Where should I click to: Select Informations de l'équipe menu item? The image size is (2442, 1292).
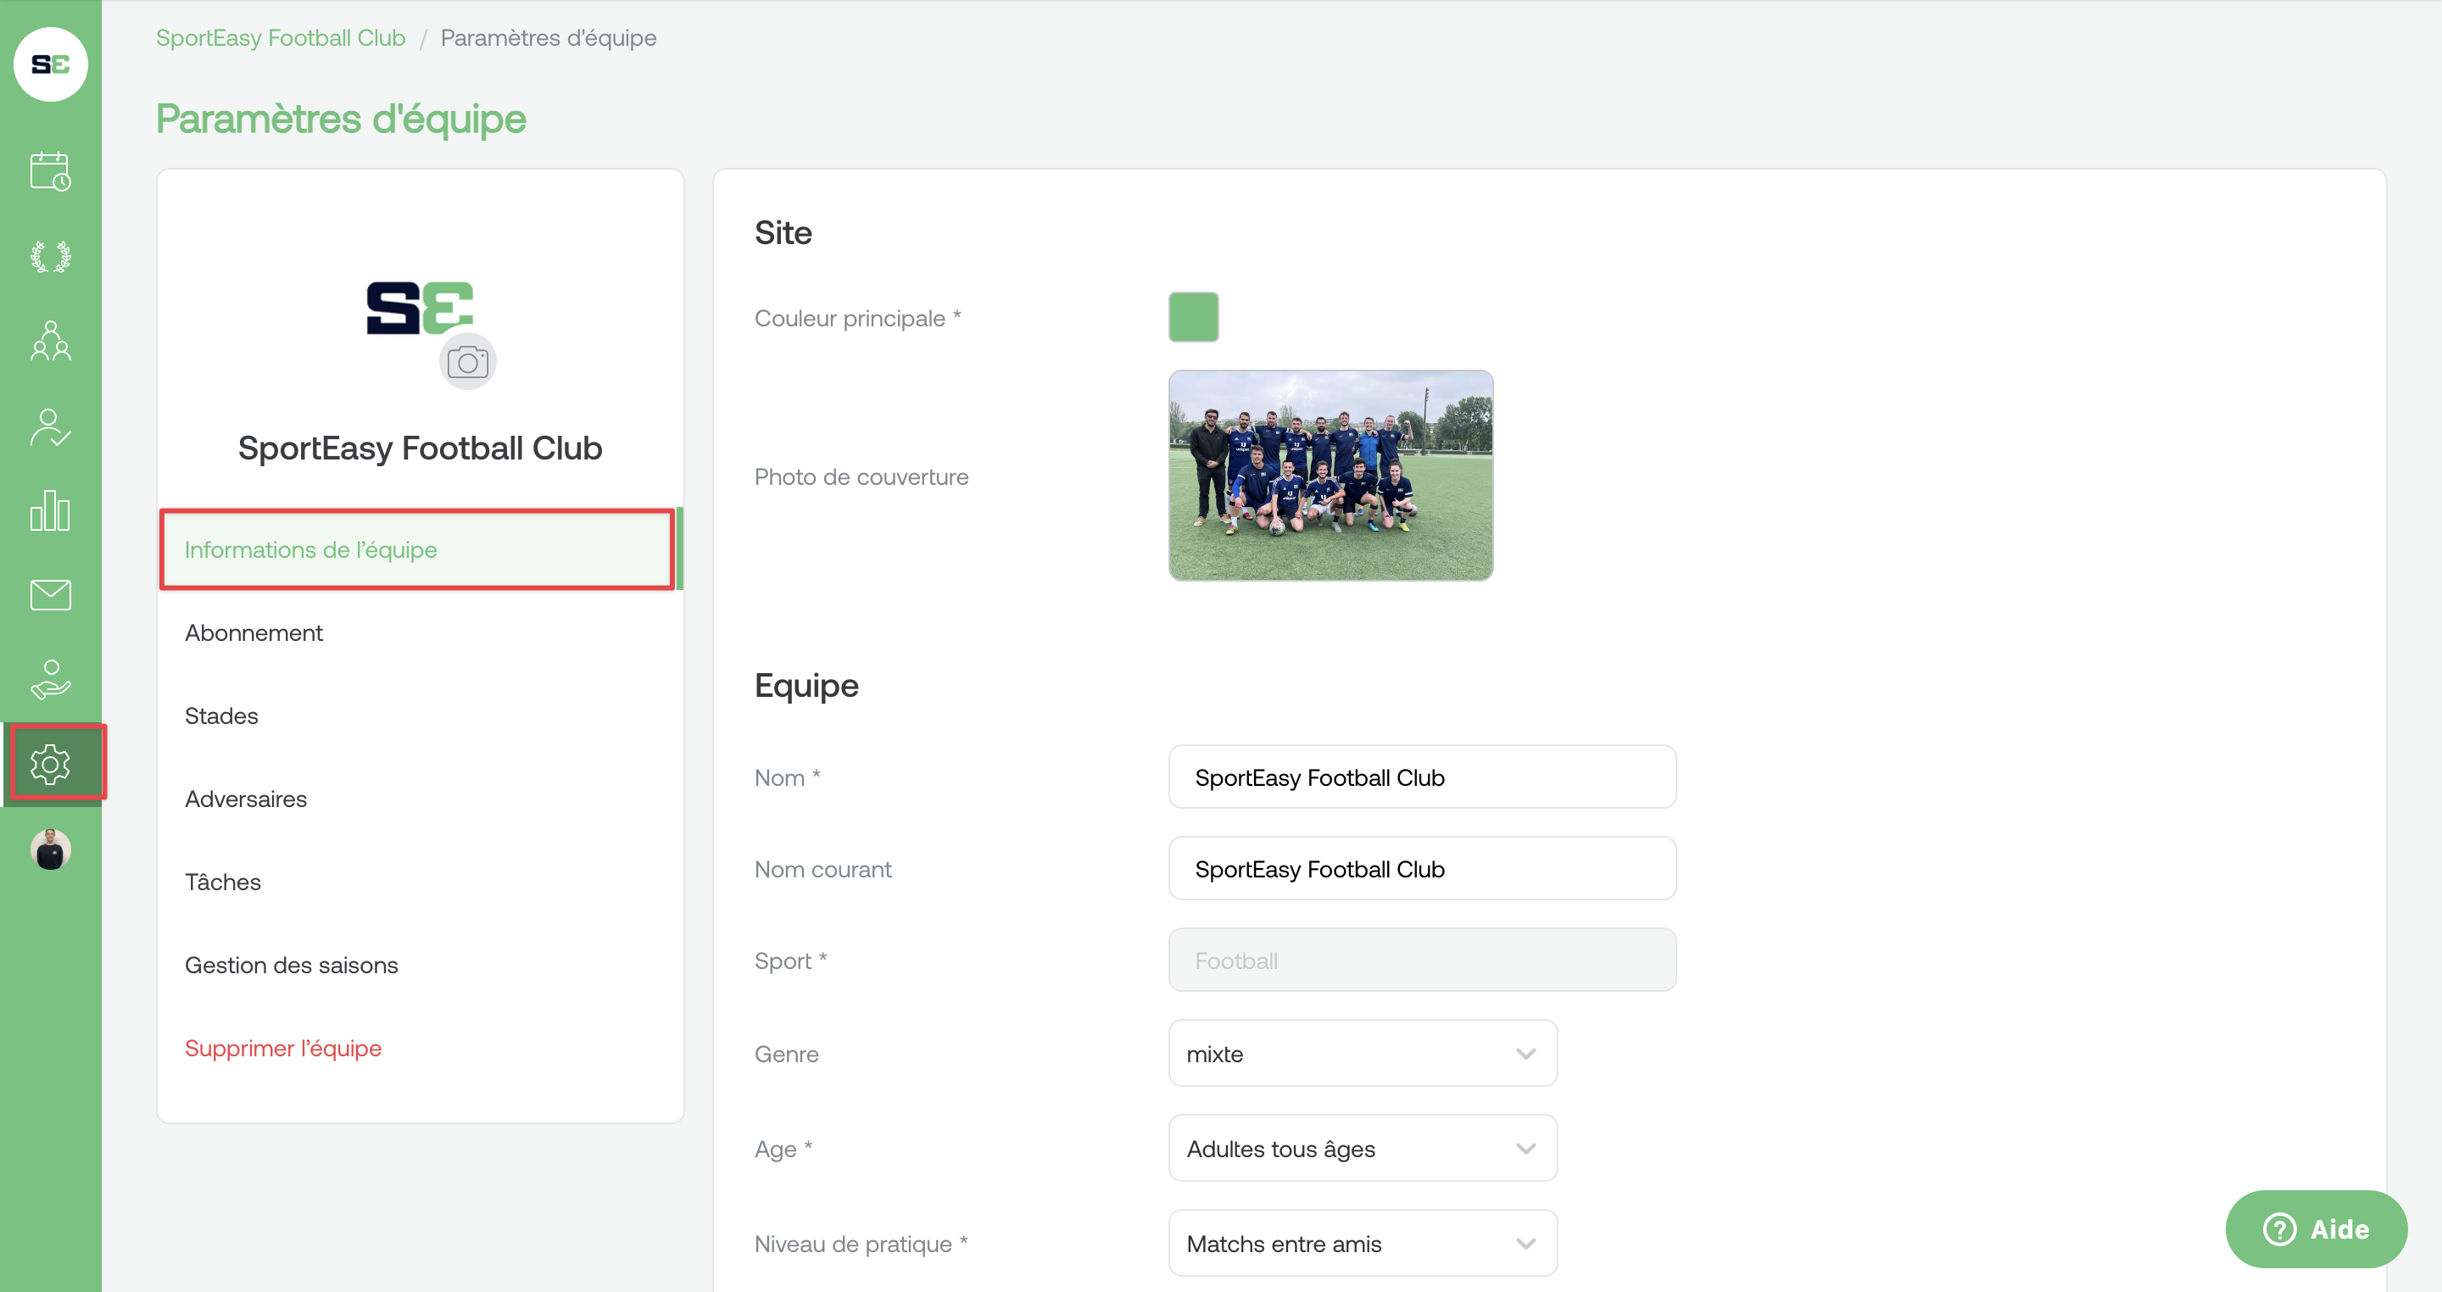(418, 550)
